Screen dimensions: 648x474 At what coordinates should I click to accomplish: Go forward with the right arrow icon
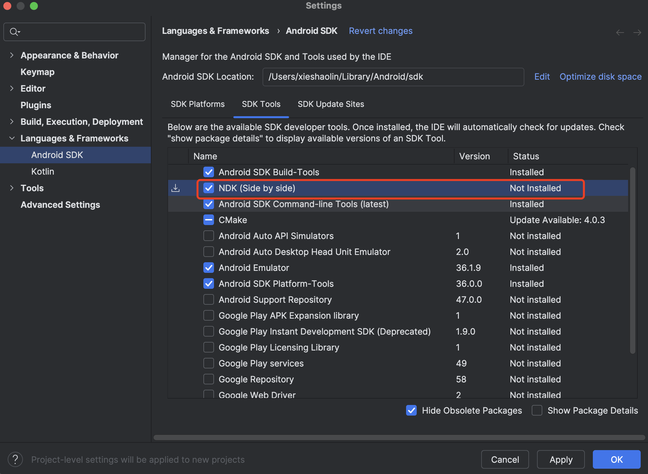(x=637, y=33)
